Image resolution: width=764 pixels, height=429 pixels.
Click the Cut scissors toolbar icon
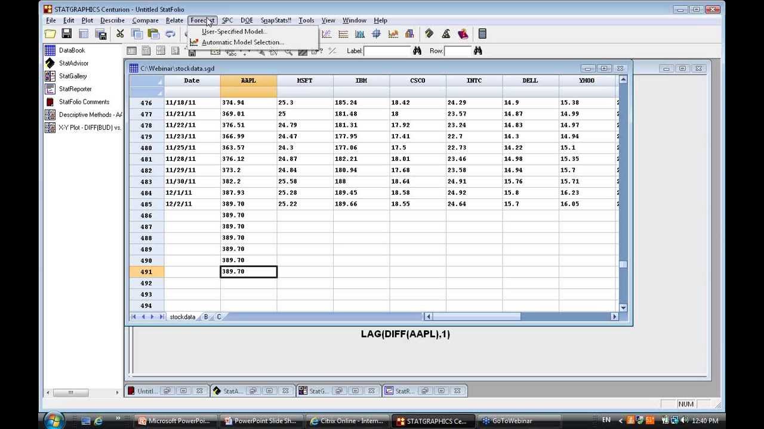[x=120, y=34]
